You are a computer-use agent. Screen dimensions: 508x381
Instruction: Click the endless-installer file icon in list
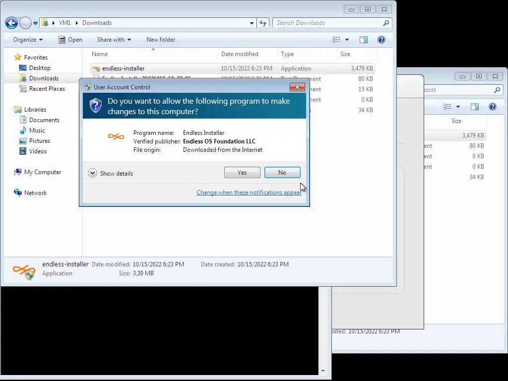pyautogui.click(x=96, y=68)
